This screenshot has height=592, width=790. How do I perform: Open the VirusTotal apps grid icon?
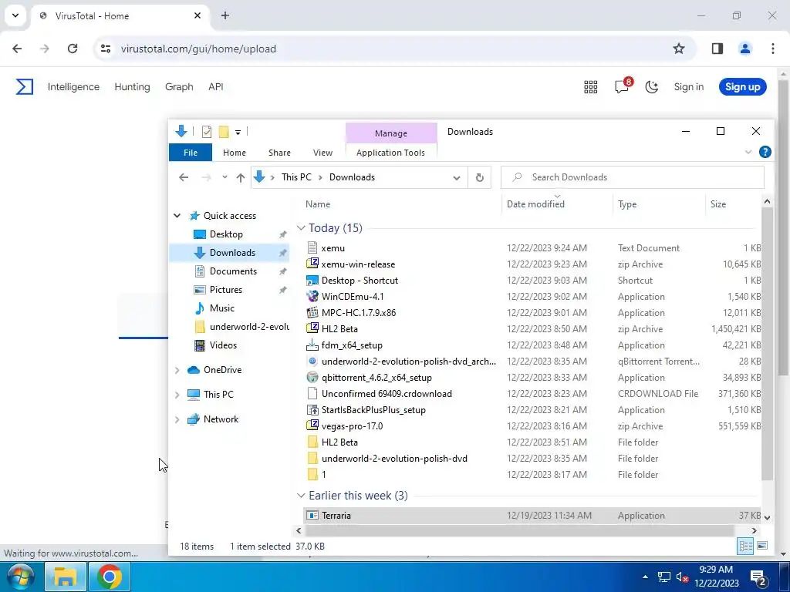(590, 87)
